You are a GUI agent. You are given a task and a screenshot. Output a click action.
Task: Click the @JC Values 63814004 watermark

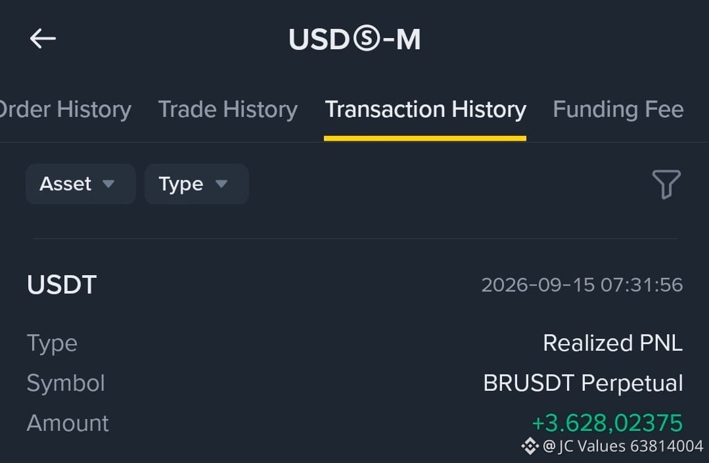[x=623, y=447]
